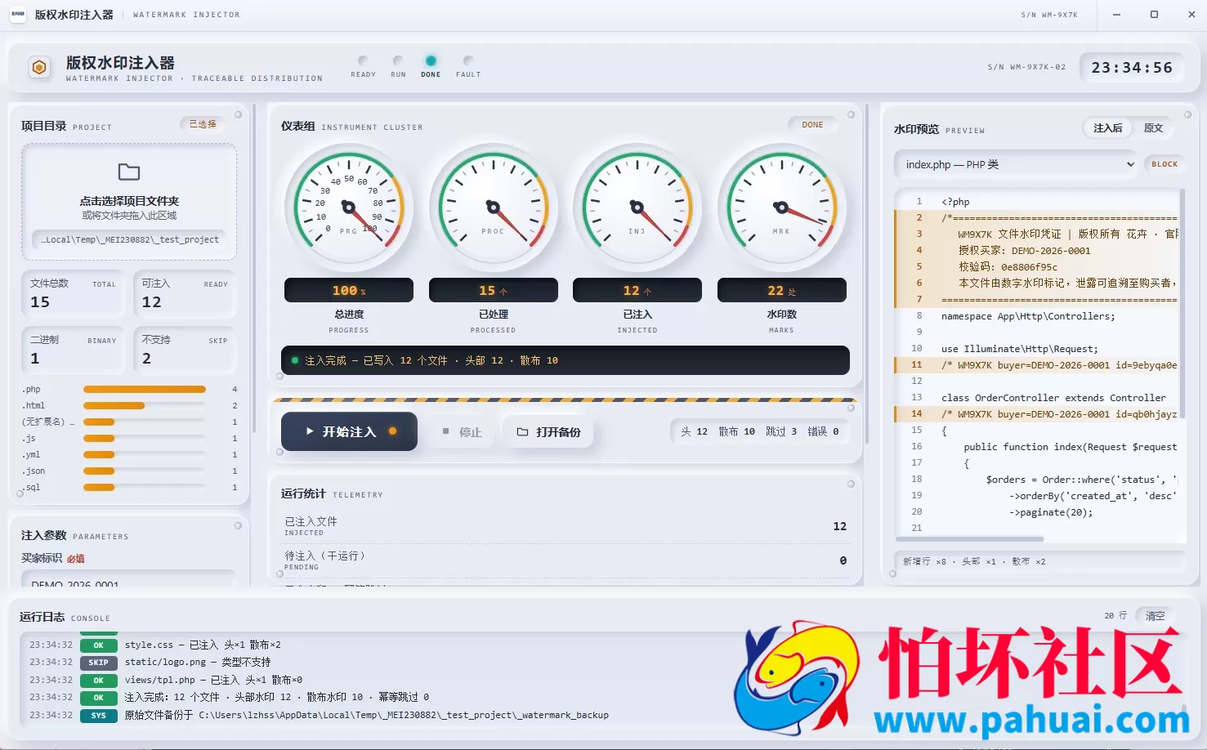
Task: Click the INJ injected gauge
Action: point(637,208)
